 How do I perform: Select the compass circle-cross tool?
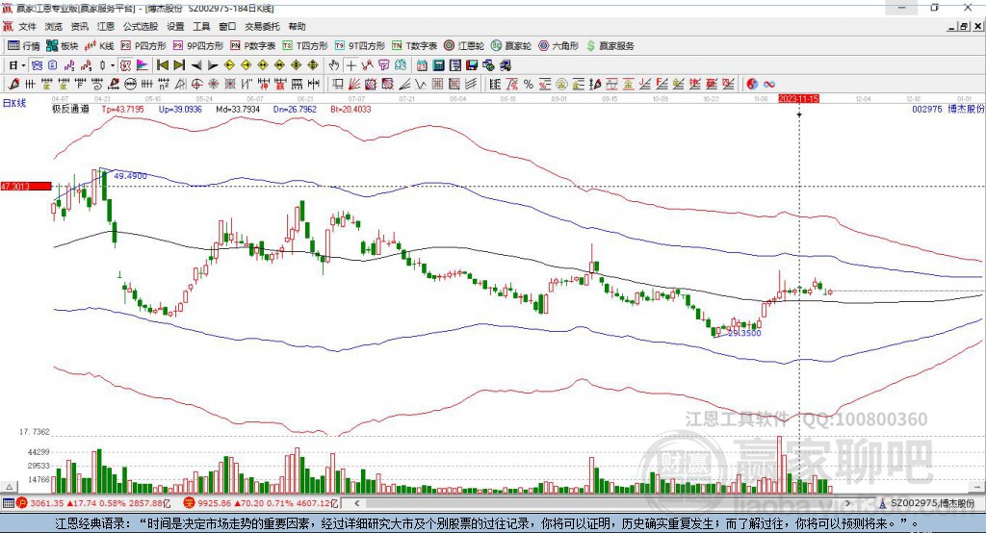click(x=196, y=84)
